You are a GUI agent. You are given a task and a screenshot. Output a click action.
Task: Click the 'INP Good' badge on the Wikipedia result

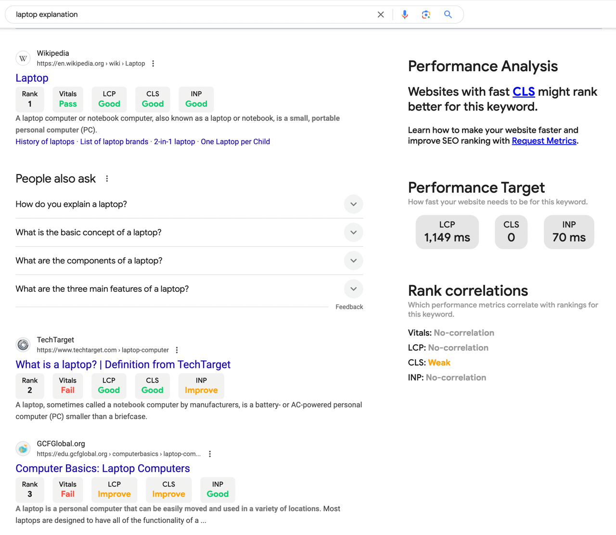click(x=196, y=99)
